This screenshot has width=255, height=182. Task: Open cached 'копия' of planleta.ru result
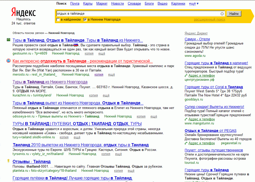point(118,171)
